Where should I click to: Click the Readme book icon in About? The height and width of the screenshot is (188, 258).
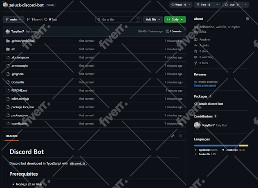195,40
